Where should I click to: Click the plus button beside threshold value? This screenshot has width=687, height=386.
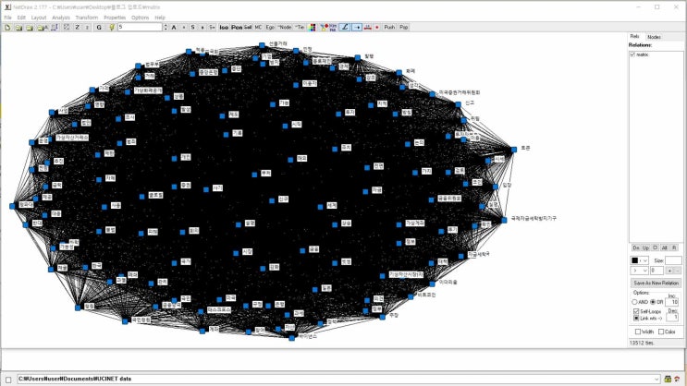tap(669, 271)
